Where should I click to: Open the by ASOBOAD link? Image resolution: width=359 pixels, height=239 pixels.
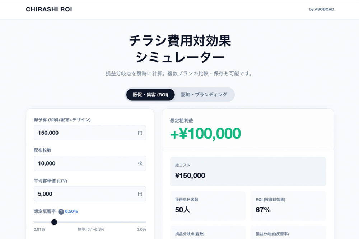pos(322,9)
